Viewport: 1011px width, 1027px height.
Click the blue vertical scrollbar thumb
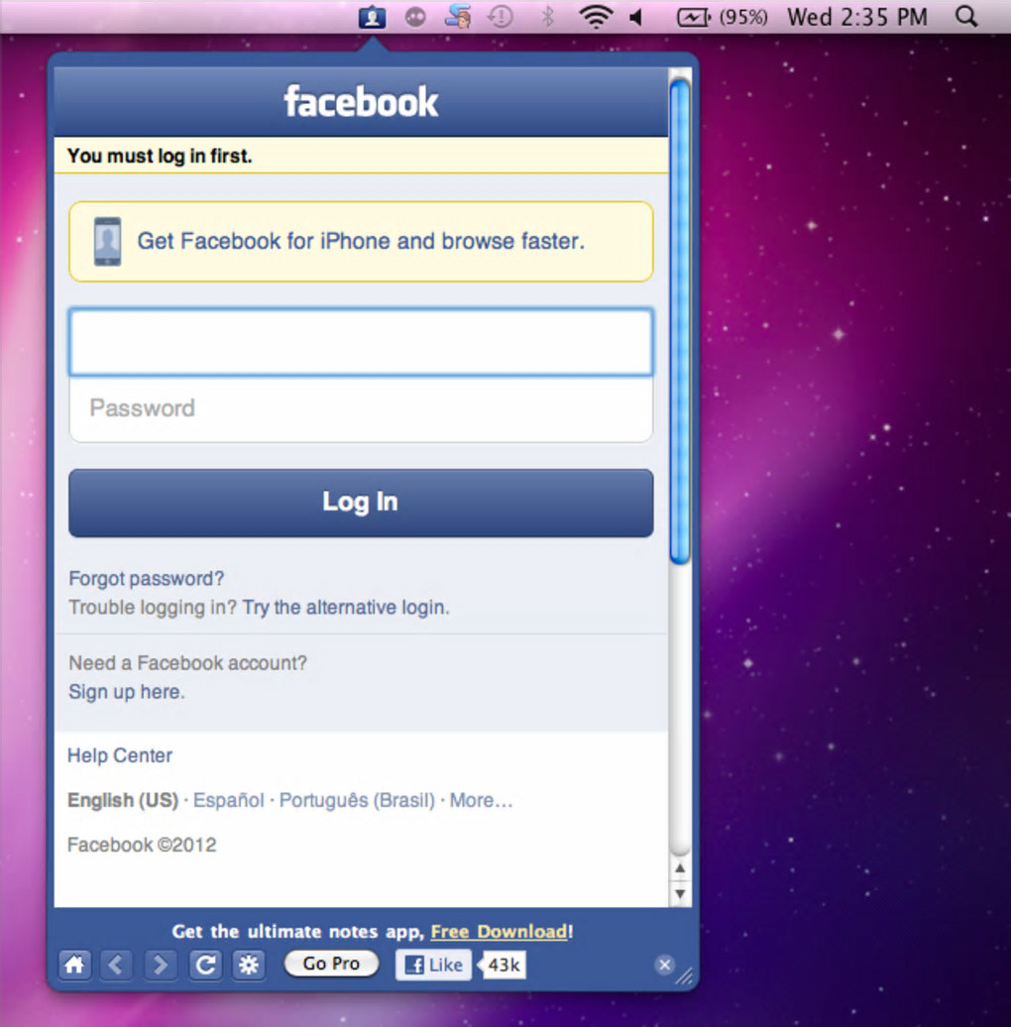(680, 321)
